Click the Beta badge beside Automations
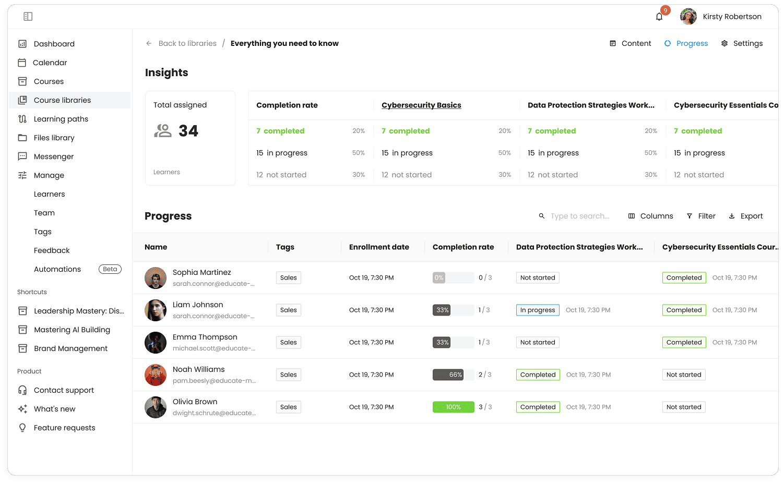The image size is (784, 484). pos(110,269)
